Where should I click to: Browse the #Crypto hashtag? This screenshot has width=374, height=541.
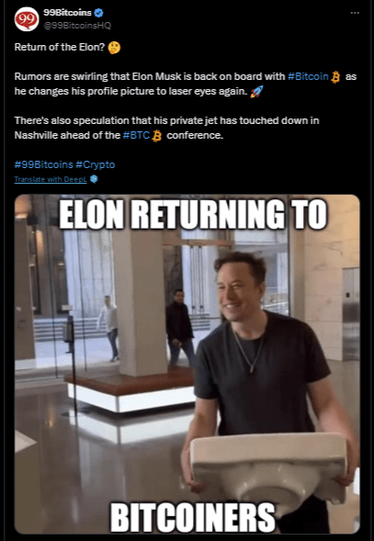pos(95,164)
